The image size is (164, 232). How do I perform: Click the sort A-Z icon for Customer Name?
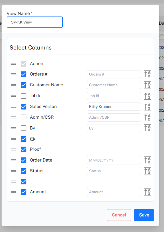pyautogui.click(x=147, y=85)
